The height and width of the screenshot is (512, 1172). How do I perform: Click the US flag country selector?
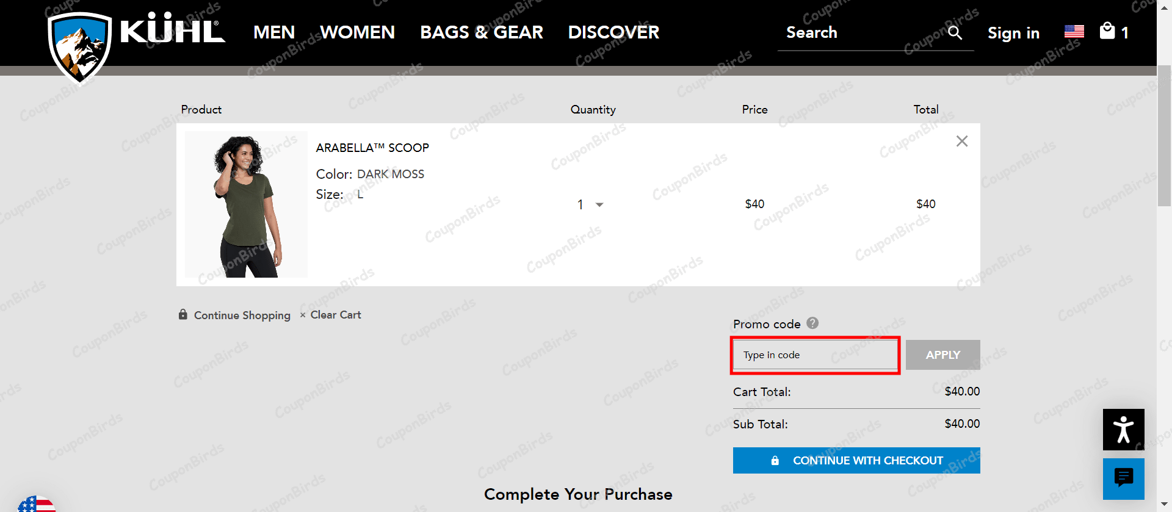[1074, 31]
